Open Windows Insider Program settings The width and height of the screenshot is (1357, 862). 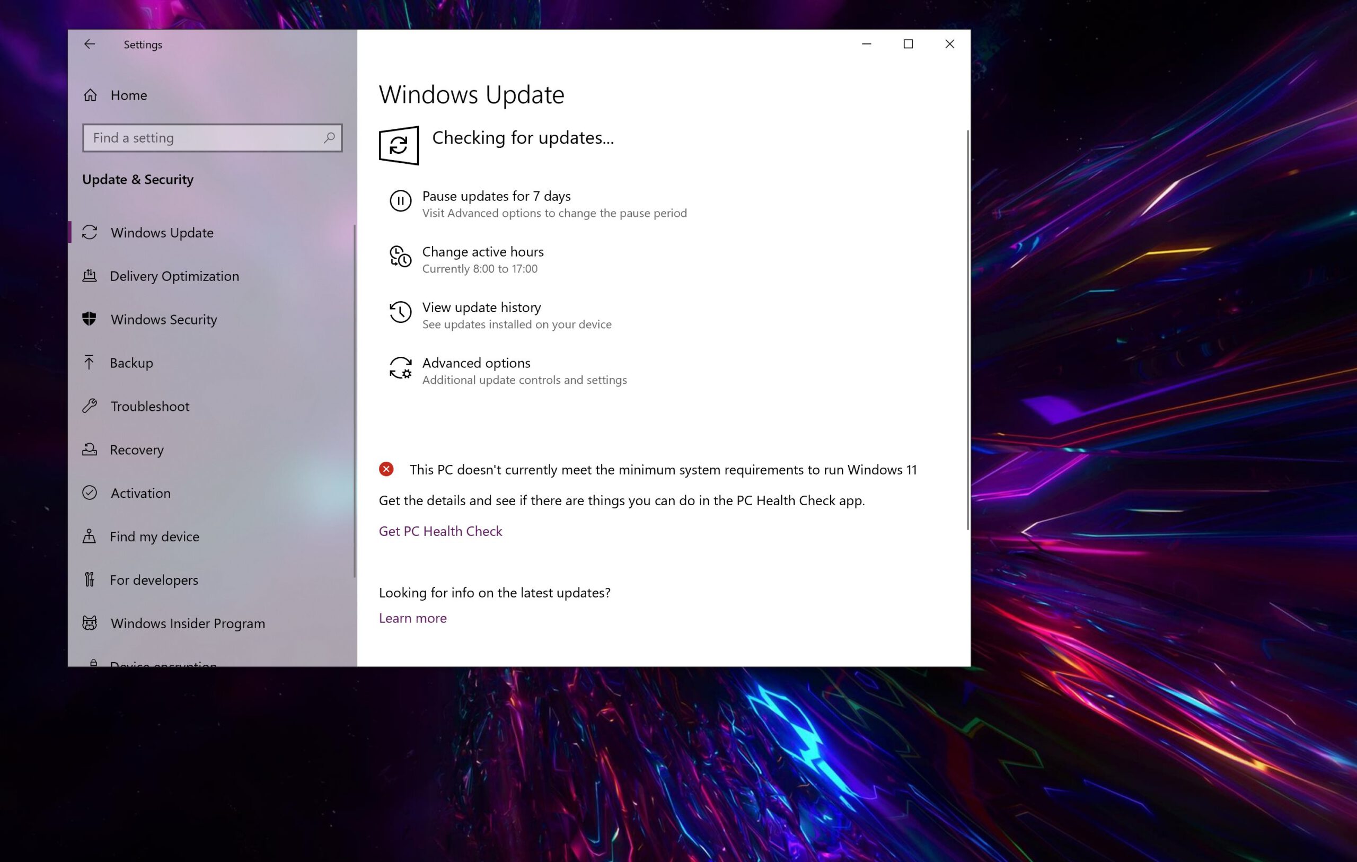(212, 623)
